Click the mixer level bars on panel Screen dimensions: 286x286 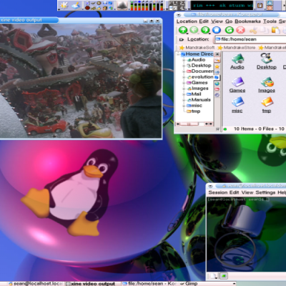(147, 6)
